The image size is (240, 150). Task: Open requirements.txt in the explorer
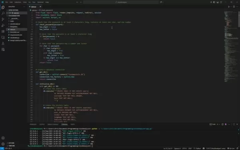[x=16, y=35]
